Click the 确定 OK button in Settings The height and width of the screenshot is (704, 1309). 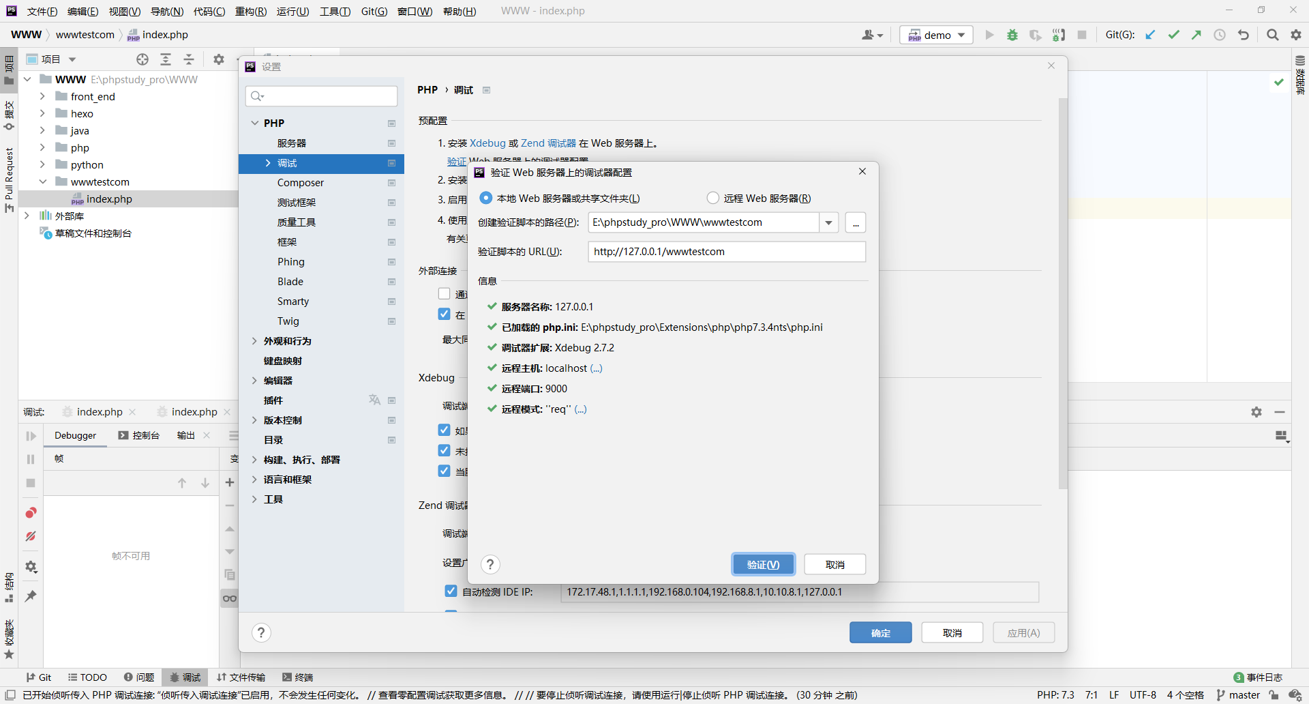pos(880,632)
